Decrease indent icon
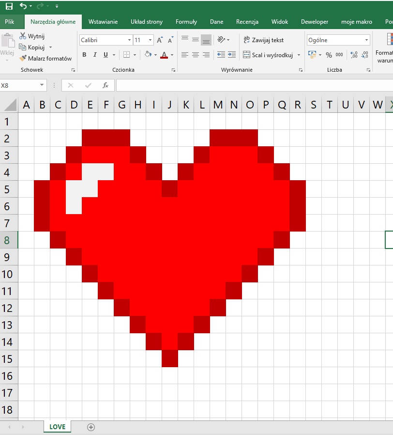 coord(221,55)
